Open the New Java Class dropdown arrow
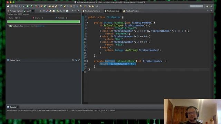The width and height of the screenshot is (221, 124). point(47,6)
